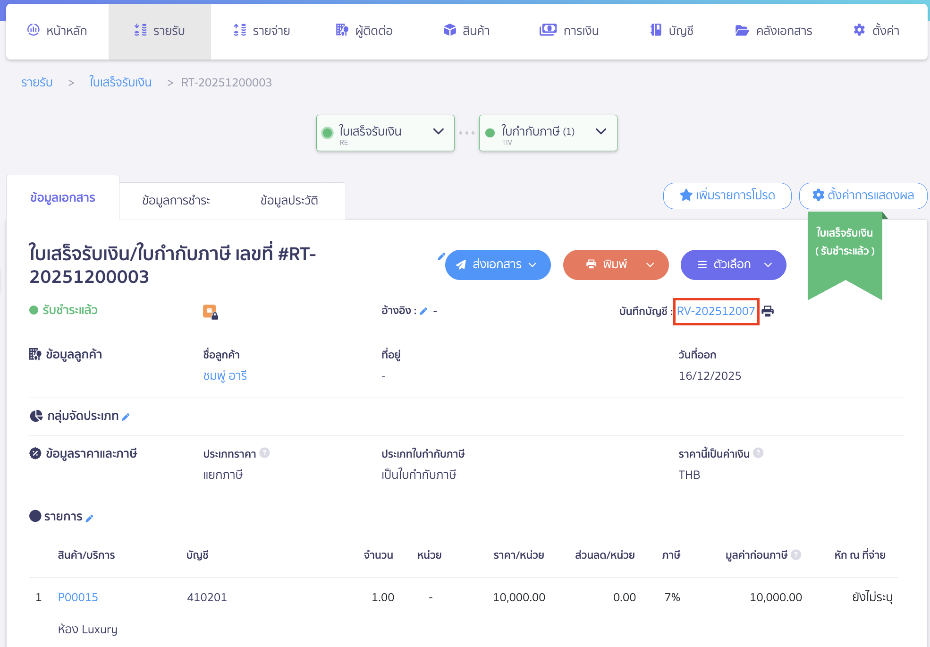Click the ผู้ติดต่อ contacts icon

point(341,30)
